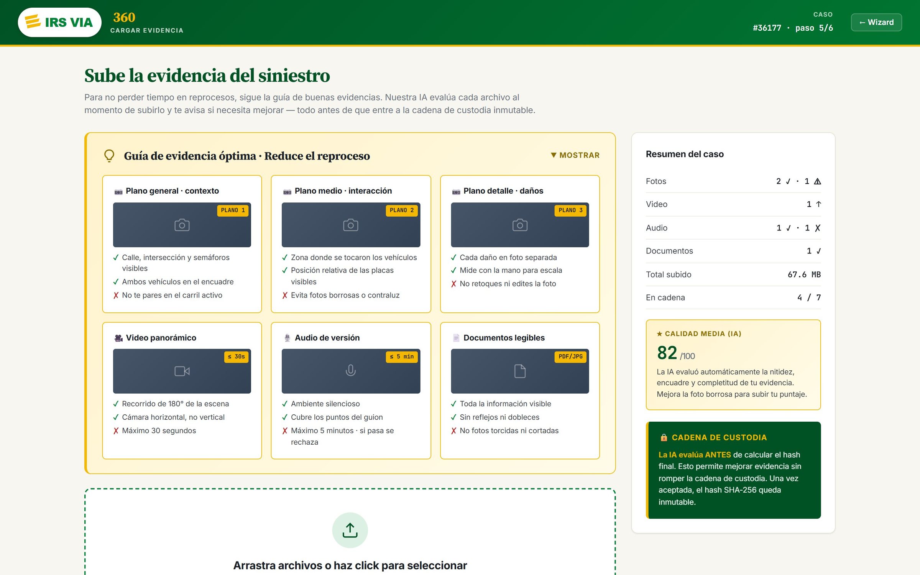Image resolution: width=920 pixels, height=575 pixels.
Task: Click the IRS VIA logo
Action: click(59, 22)
